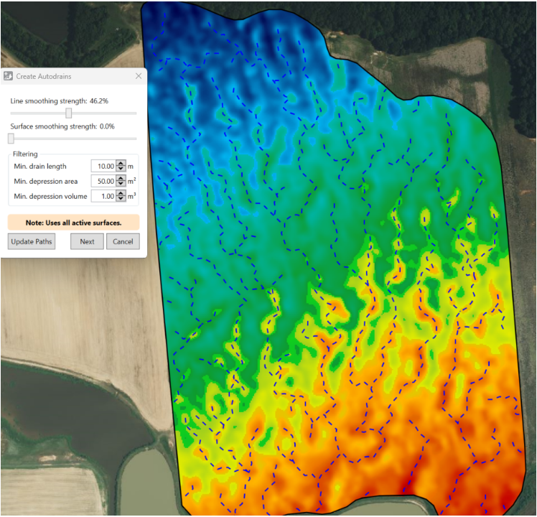The height and width of the screenshot is (517, 537).
Task: Click the 'Min. drain length' label
Action: click(40, 166)
